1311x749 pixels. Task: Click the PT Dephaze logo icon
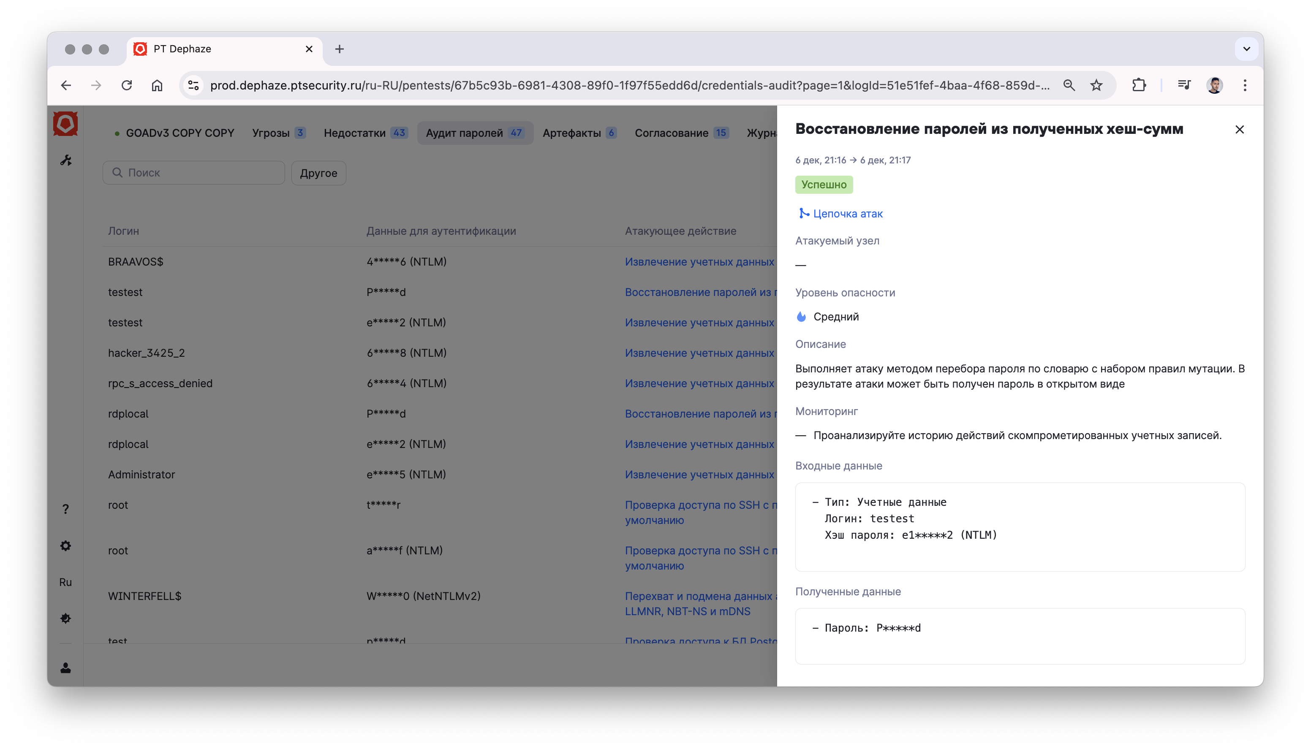click(x=65, y=124)
